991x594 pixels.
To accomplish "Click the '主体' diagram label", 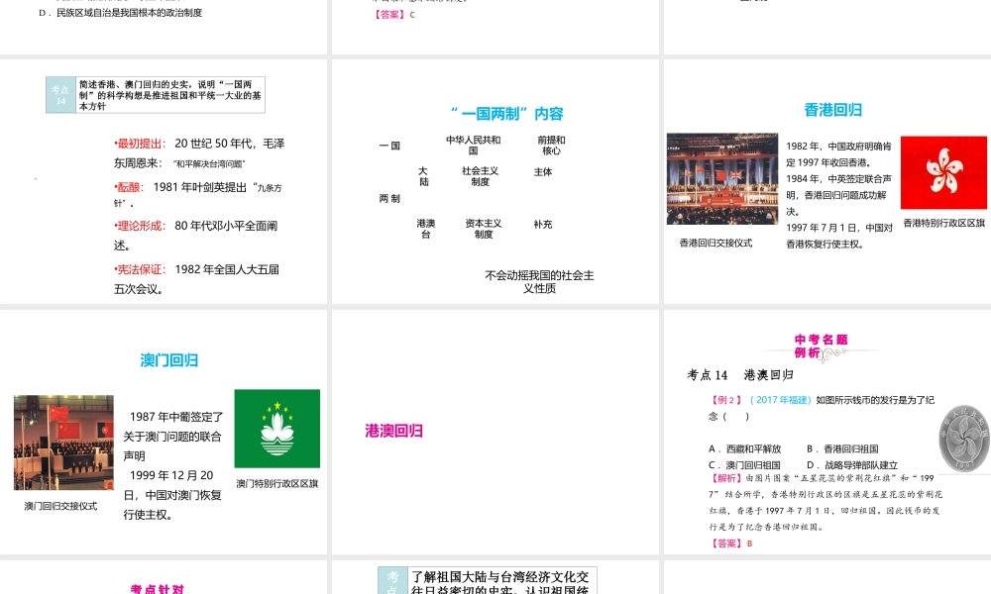I will pyautogui.click(x=543, y=171).
